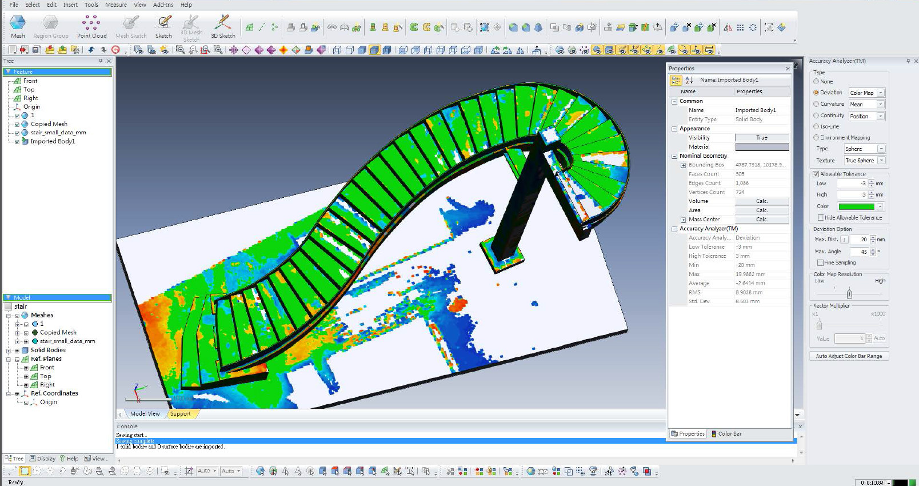
Task: Uncheck the Allowable Tolerance checkbox
Action: pyautogui.click(x=816, y=174)
